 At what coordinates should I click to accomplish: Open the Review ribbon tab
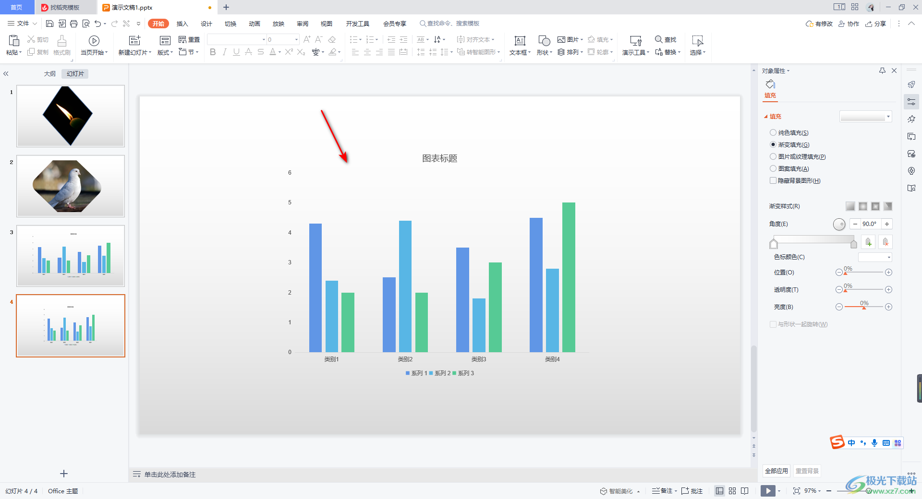pos(302,24)
